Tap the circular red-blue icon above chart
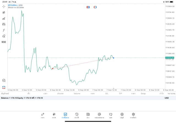Screen dimensions: 176x123 click(x=95, y=7)
